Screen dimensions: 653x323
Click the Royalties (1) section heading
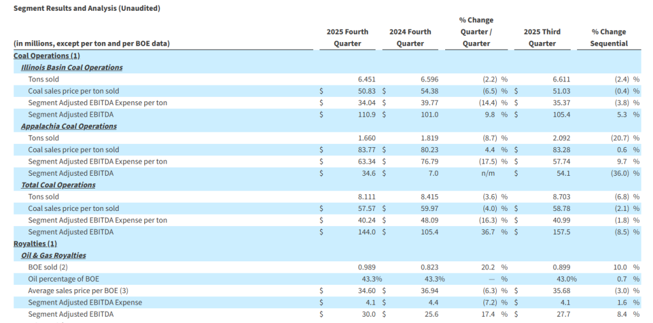[35, 243]
